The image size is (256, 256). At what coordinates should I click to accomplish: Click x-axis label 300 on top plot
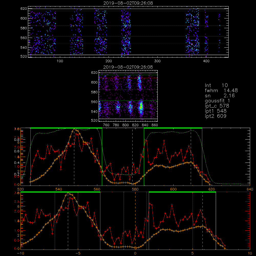157,61
